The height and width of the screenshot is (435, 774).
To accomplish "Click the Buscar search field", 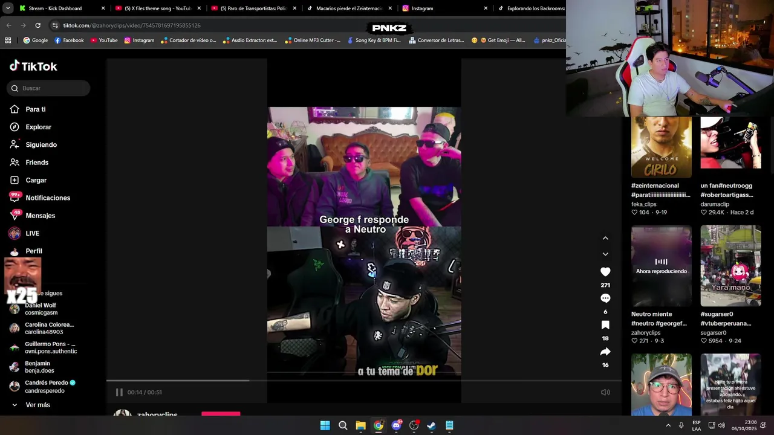I will tap(48, 88).
